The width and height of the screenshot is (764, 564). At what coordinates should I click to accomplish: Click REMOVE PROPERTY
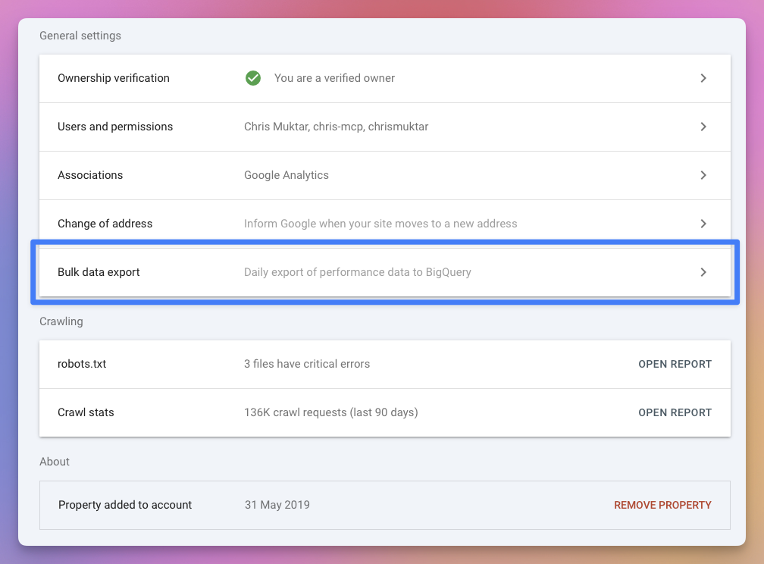click(662, 505)
